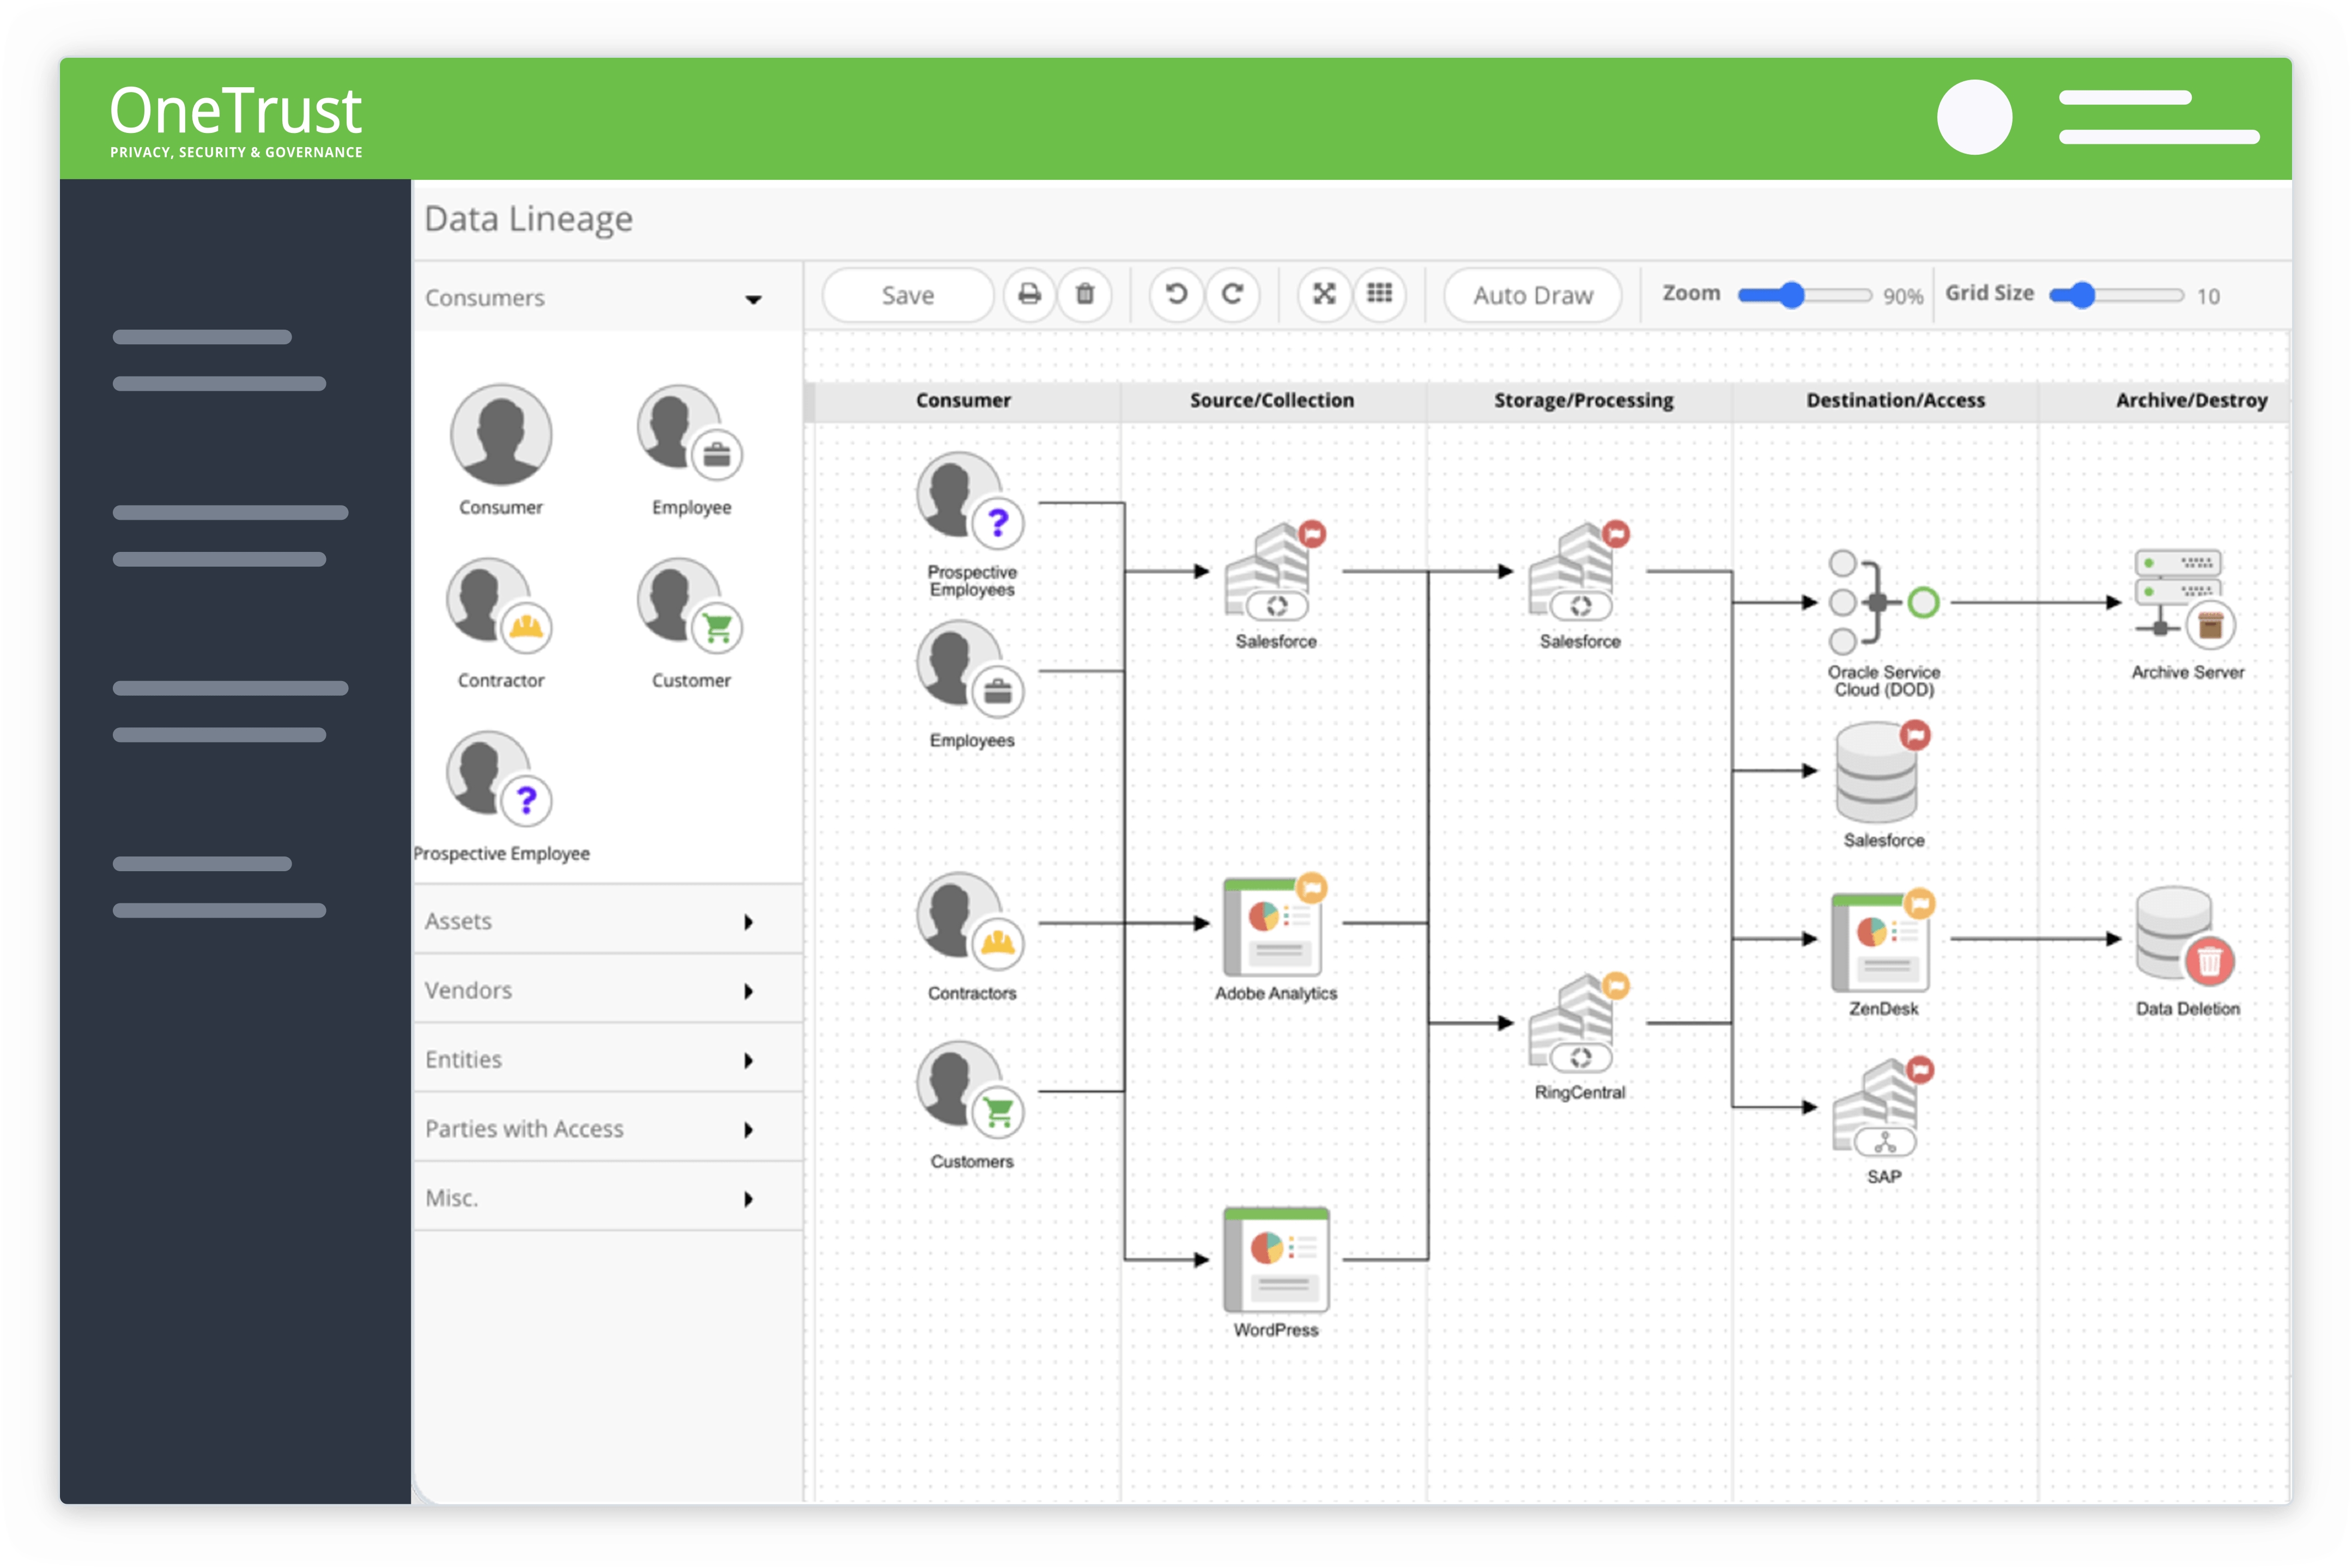Click the Save button

908,295
